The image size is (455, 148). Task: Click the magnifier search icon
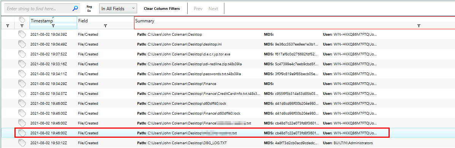pos(75,9)
